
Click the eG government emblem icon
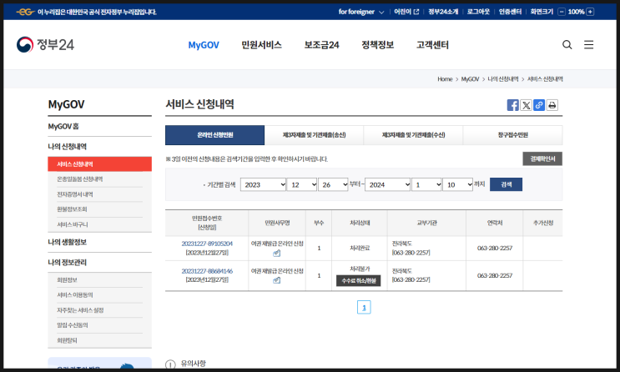tap(25, 12)
